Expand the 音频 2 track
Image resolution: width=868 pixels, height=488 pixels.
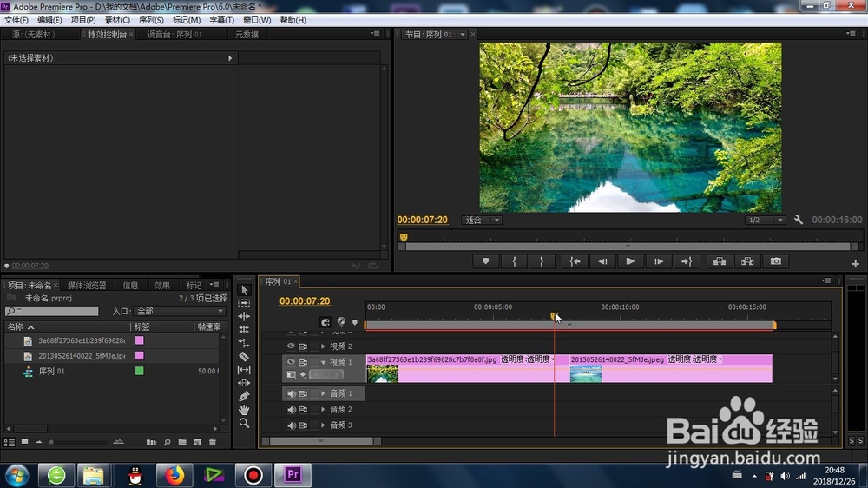click(323, 409)
